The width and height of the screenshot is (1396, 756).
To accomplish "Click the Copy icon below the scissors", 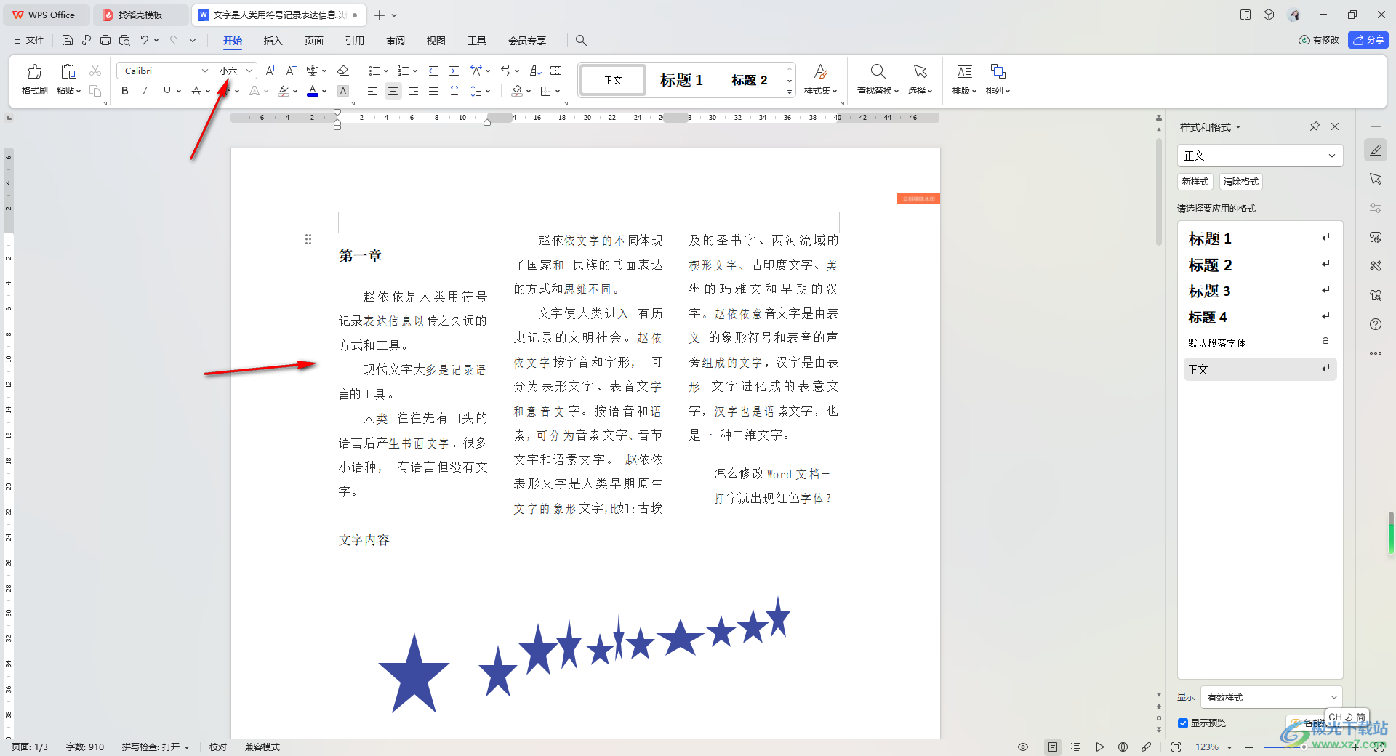I will [x=95, y=91].
